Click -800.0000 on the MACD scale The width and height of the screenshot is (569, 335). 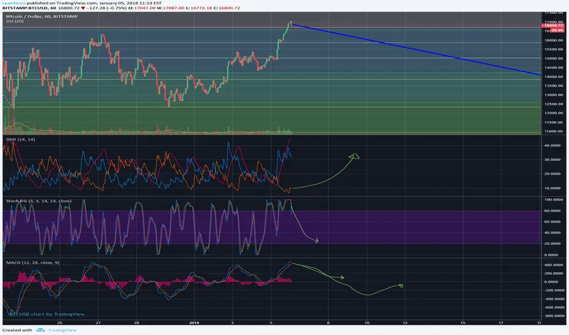coord(553,316)
